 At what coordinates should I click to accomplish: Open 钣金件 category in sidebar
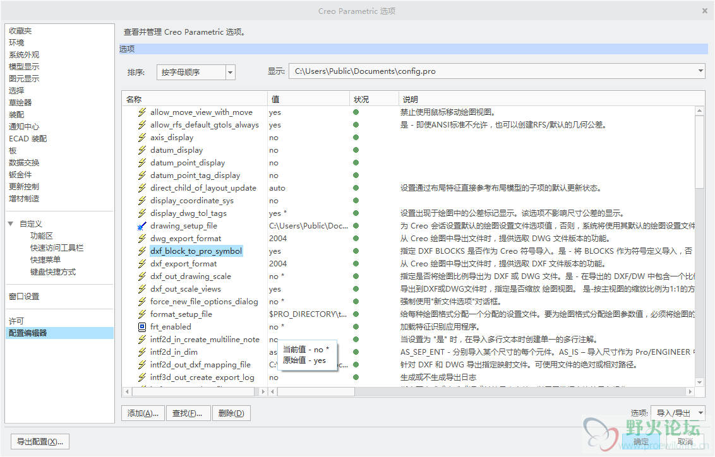coord(20,174)
